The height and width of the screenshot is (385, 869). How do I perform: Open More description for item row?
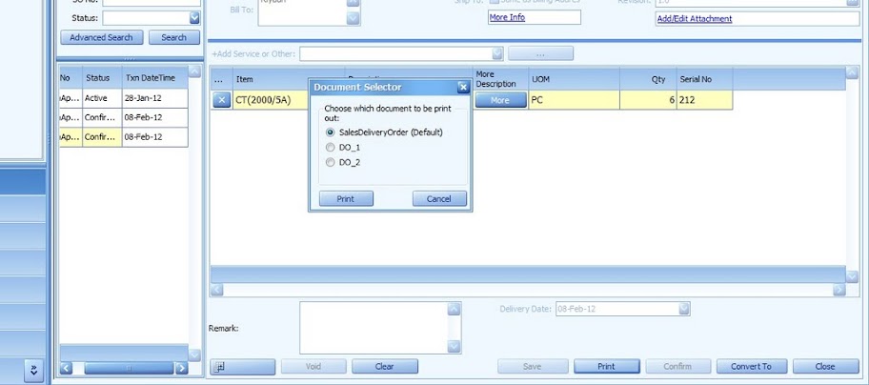click(x=500, y=100)
